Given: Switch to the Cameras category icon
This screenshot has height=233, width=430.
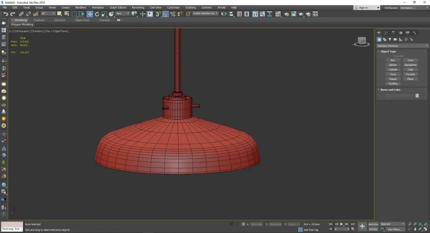Looking at the screenshot, I should click(395, 39).
